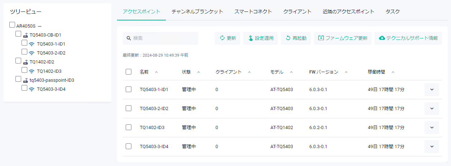
Task: Switch to the チャンネルブランケット tab
Action: click(197, 11)
